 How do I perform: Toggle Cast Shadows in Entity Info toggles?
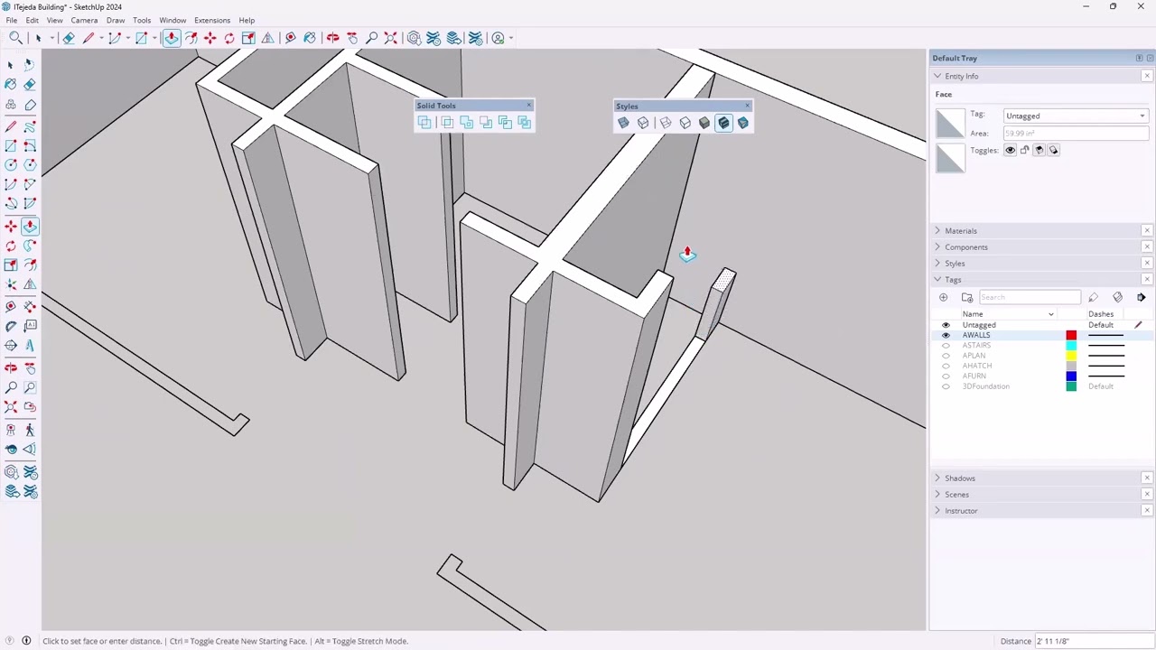1053,150
